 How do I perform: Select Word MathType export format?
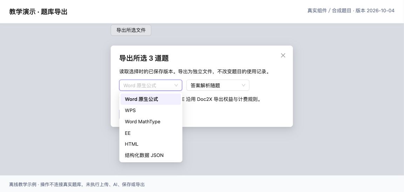(x=151, y=122)
